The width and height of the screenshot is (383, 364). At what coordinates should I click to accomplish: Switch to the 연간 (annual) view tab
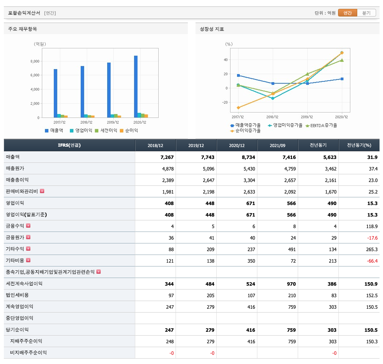347,13
